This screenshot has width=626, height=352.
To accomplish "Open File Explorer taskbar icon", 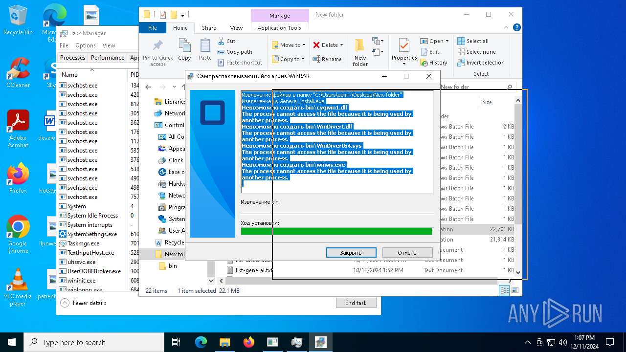I will pos(225,342).
